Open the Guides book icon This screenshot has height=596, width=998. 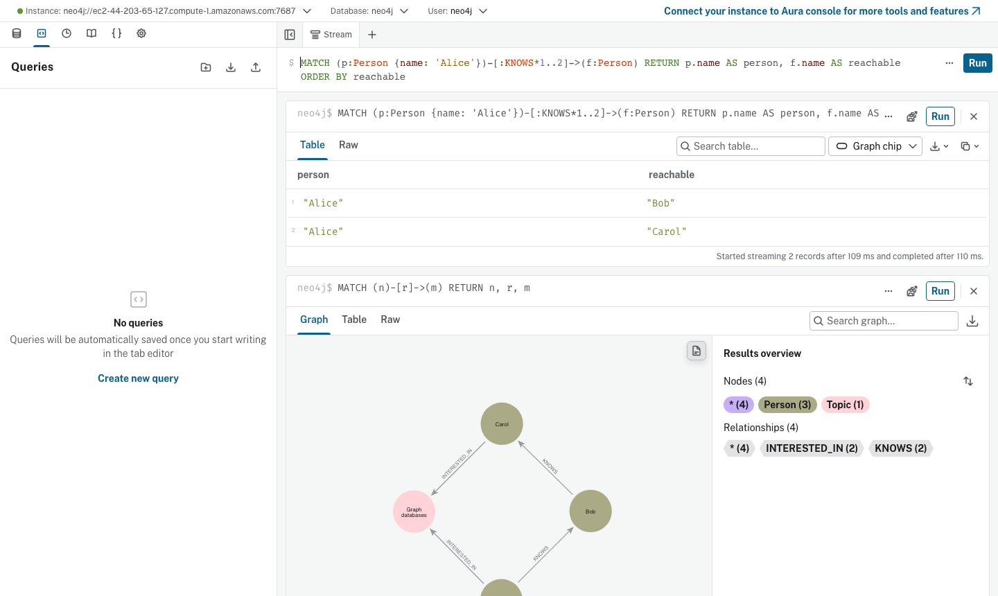[x=91, y=33]
